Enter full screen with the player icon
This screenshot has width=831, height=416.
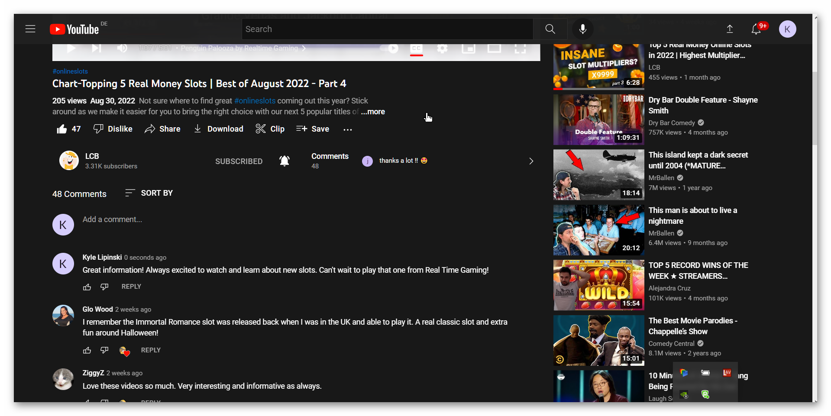(x=520, y=48)
